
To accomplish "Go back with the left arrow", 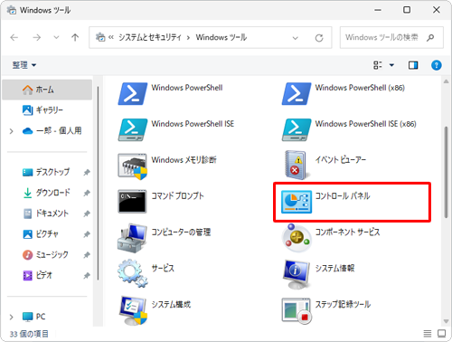I will point(14,37).
